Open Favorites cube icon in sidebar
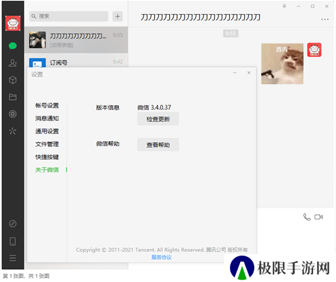 coord(13,80)
